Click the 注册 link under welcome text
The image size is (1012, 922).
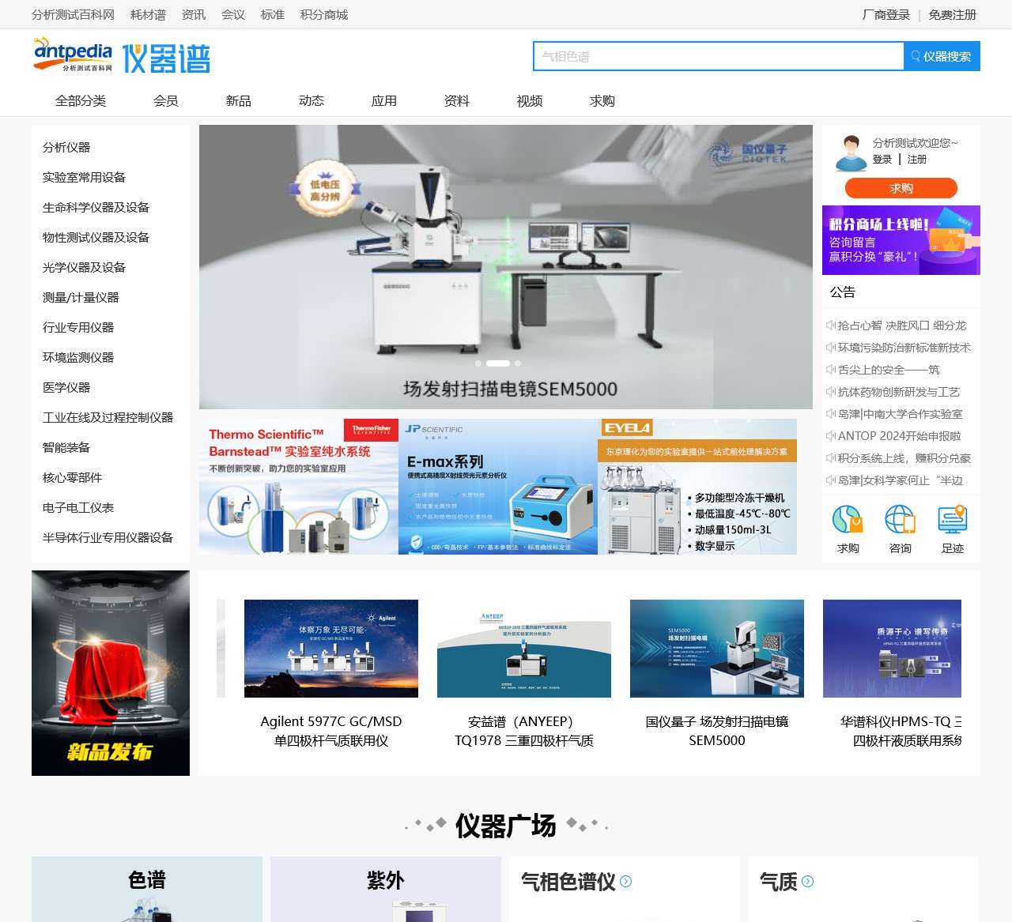917,160
